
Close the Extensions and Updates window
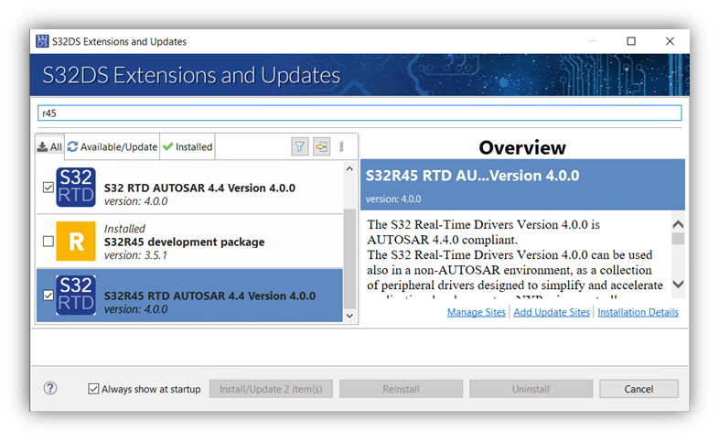[670, 41]
